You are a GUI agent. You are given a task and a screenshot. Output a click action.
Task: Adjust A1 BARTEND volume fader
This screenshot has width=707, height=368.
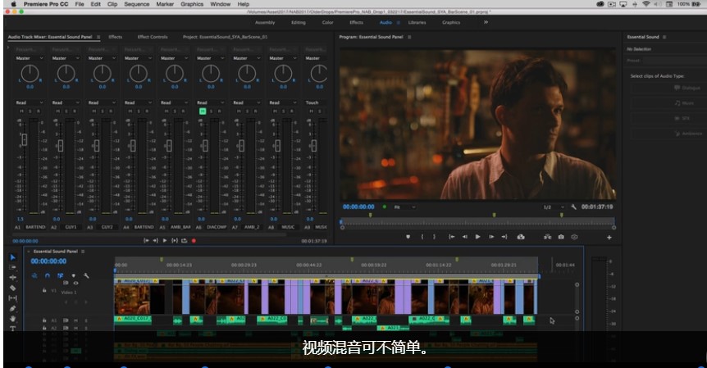pyautogui.click(x=25, y=139)
